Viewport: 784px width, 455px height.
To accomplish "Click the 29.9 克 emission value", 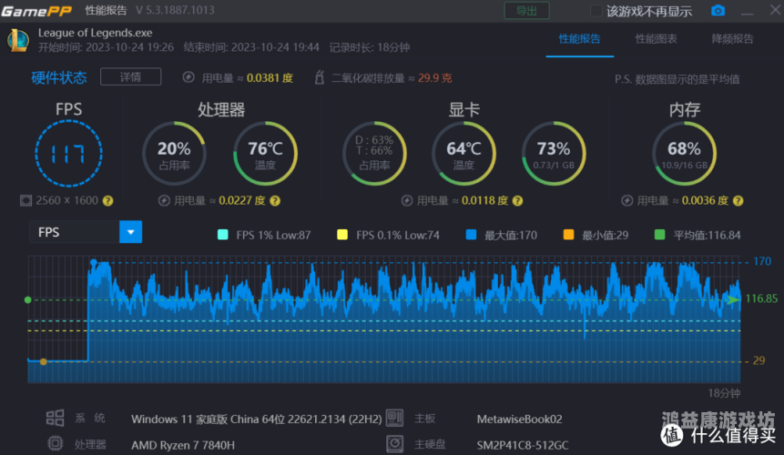I will coord(434,78).
